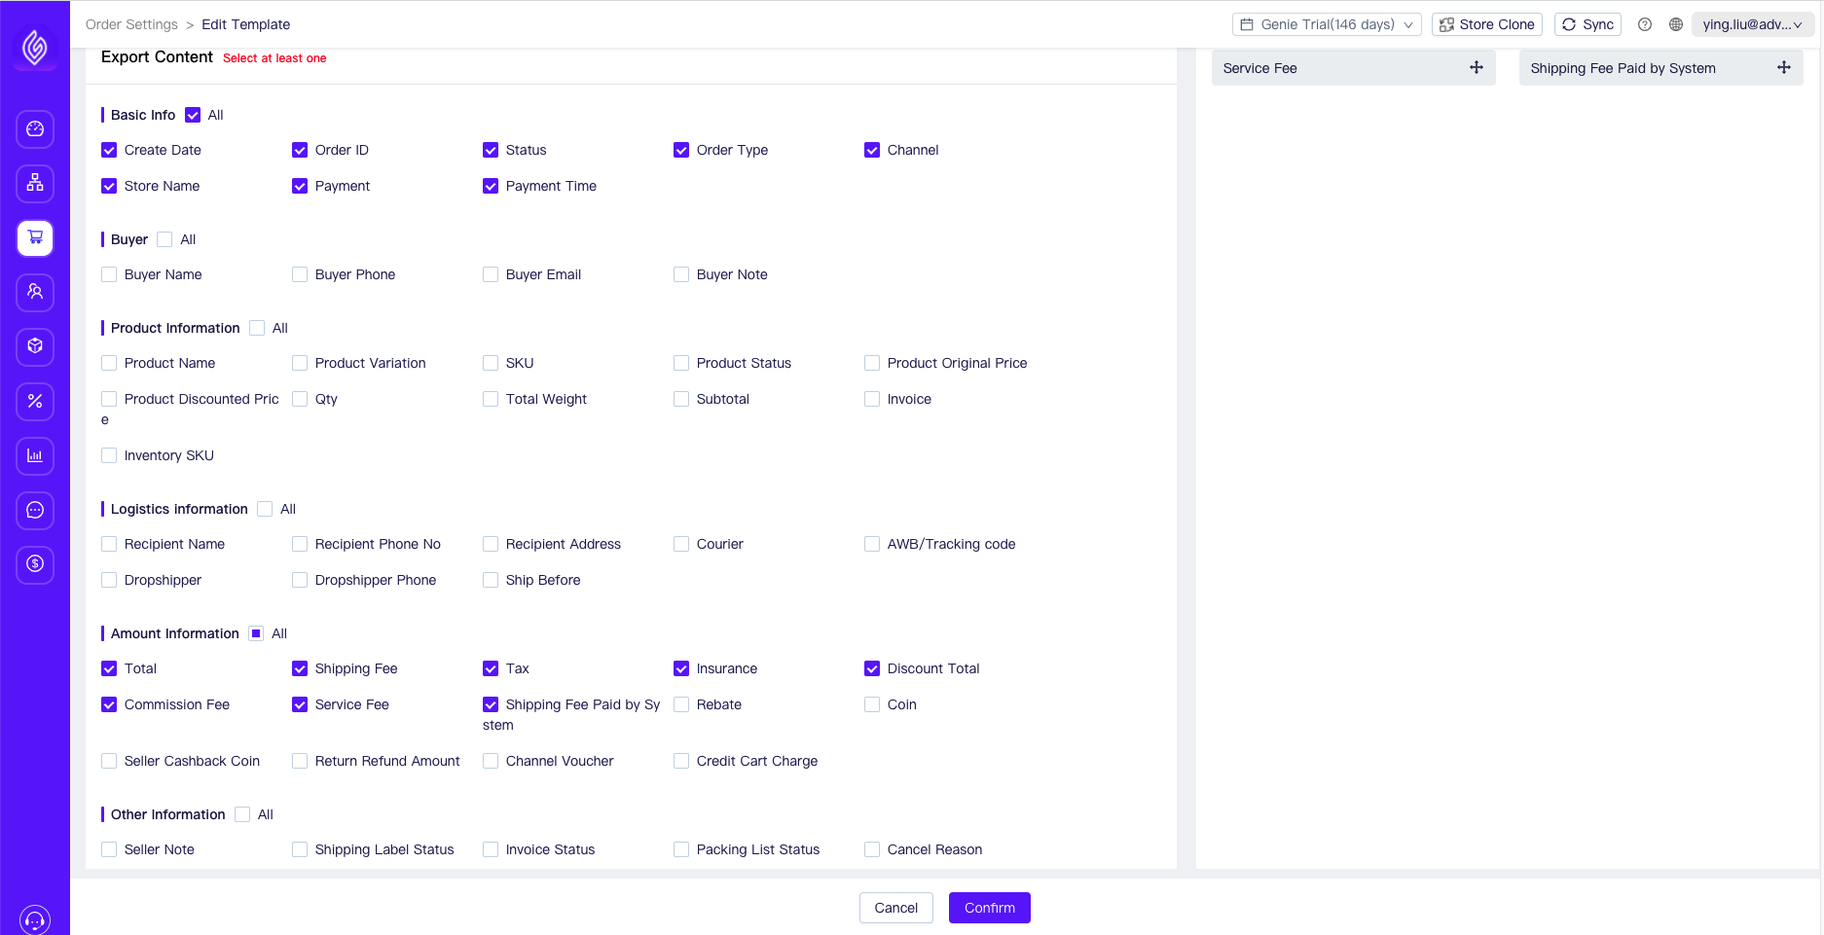Click the Recipient Phone No label
The height and width of the screenshot is (935, 1824).
click(378, 544)
